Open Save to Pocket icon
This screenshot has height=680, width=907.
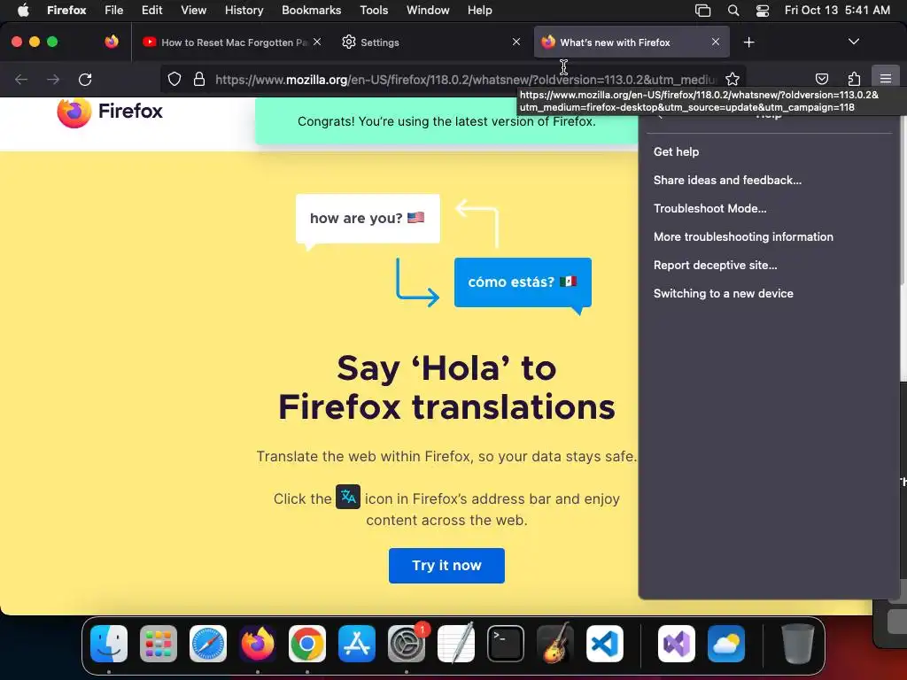pos(821,79)
